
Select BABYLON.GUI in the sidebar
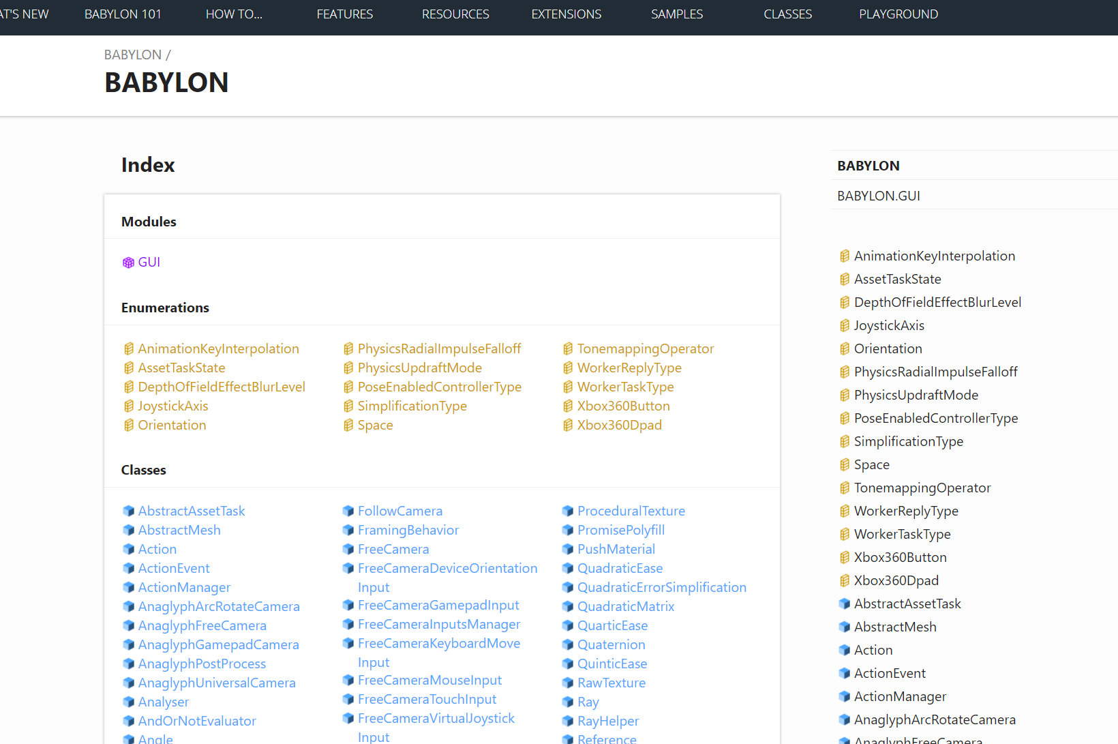879,196
